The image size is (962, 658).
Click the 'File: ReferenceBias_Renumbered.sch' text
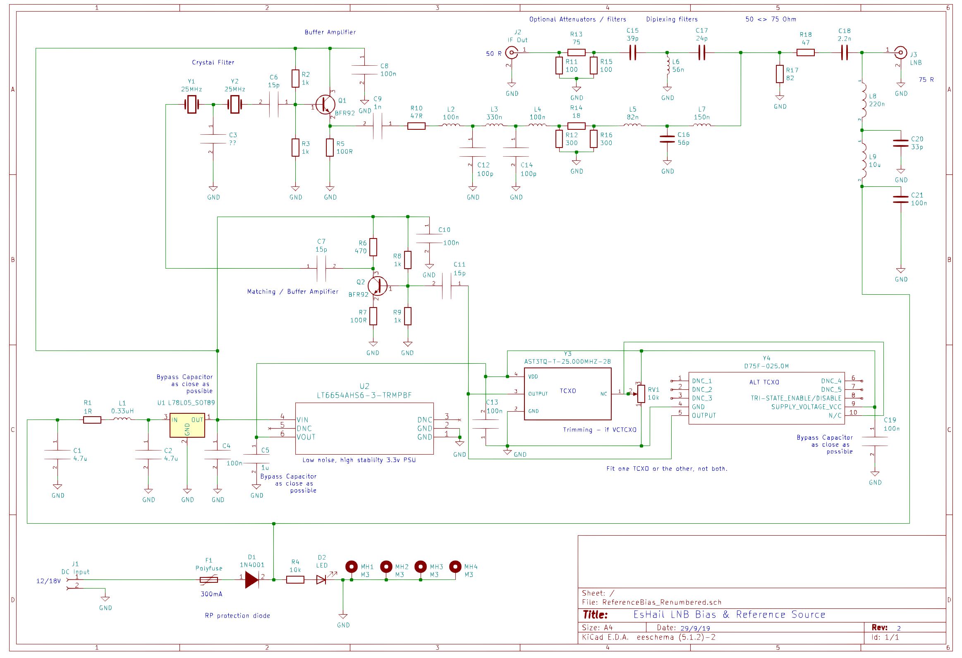[651, 602]
